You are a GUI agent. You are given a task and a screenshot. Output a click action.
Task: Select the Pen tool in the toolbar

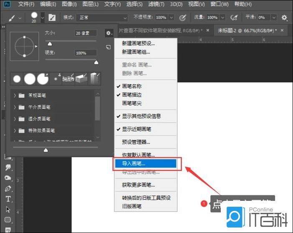[8, 188]
